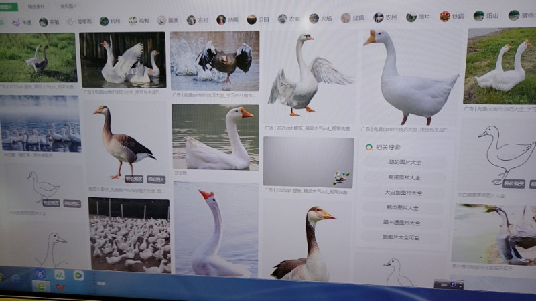Select the green highlighted images tab
The image size is (536, 301).
coord(9,7)
